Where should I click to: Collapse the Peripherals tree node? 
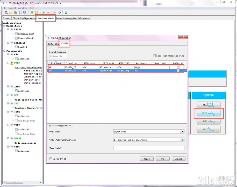(x=4, y=51)
